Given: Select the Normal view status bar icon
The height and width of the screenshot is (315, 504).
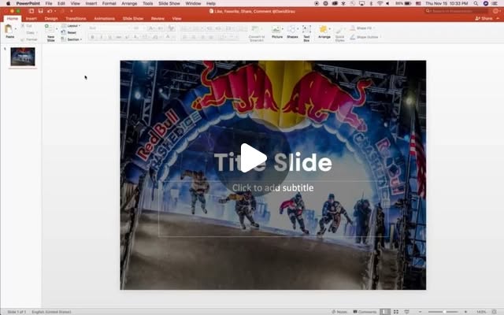Looking at the screenshot, I should click(385, 312).
